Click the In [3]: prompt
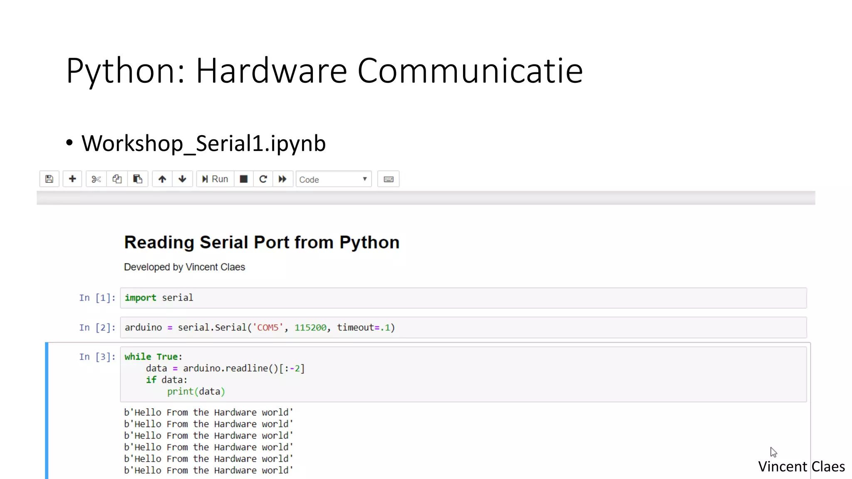Screen dimensions: 852x479 97,357
